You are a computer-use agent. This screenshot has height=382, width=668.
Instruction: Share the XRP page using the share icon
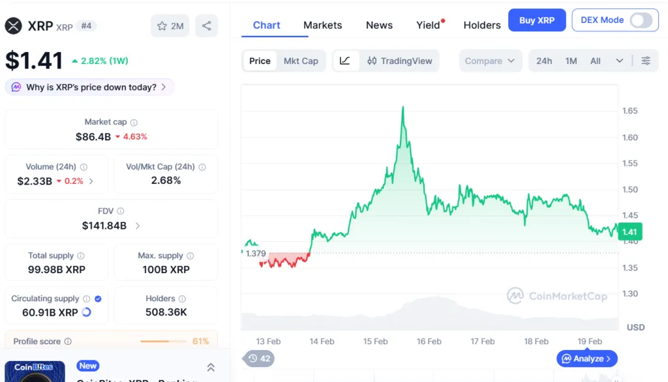point(206,26)
